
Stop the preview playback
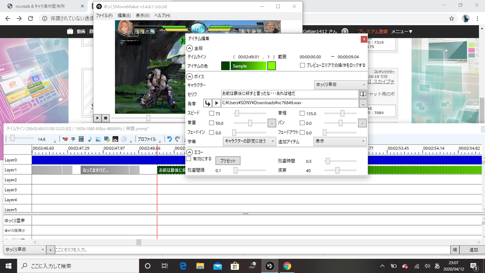[106, 118]
